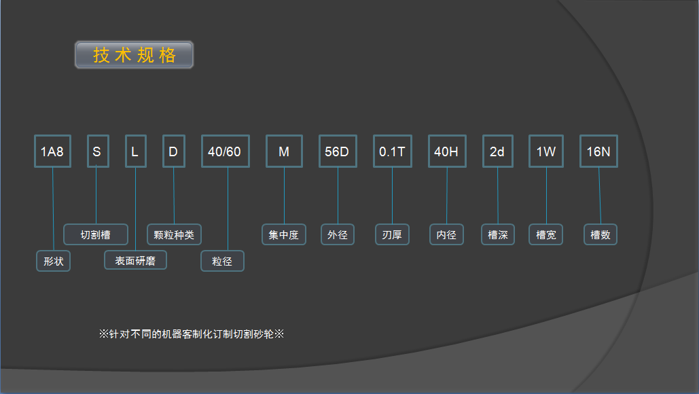The height and width of the screenshot is (394, 699).
Task: Select the 2d code box
Action: point(497,151)
